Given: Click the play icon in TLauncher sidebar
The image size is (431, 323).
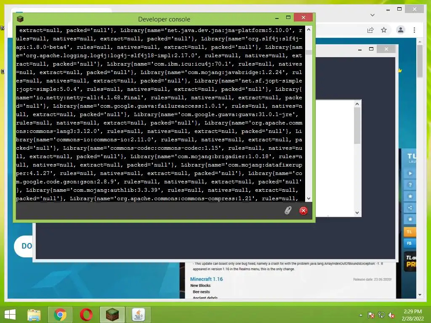Looking at the screenshot, I should coord(410,173).
